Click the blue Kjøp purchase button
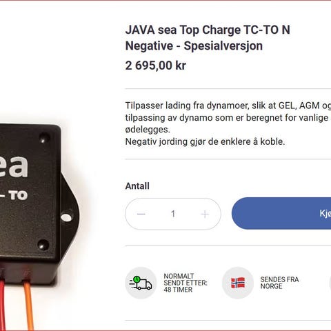This screenshot has height=331, width=331. (x=281, y=213)
